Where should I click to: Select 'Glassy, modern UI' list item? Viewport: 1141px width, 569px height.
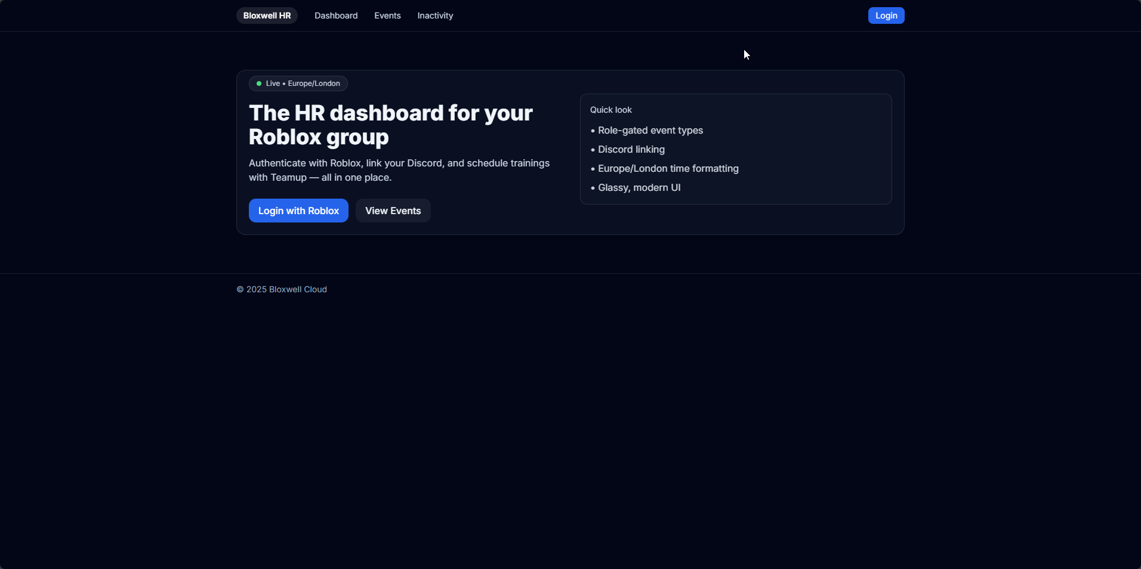pos(636,187)
